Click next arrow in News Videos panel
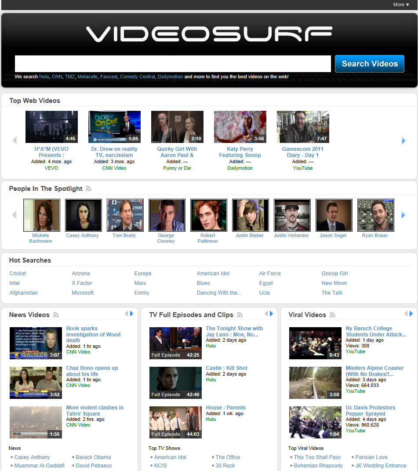 tap(131, 314)
